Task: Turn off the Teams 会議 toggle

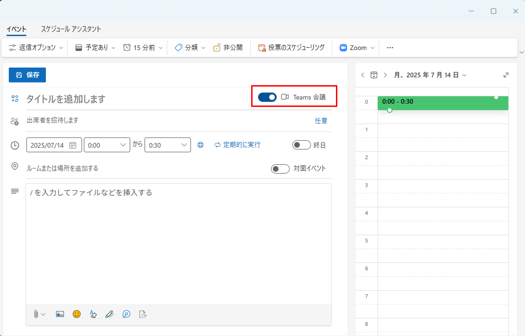Action: click(x=267, y=97)
